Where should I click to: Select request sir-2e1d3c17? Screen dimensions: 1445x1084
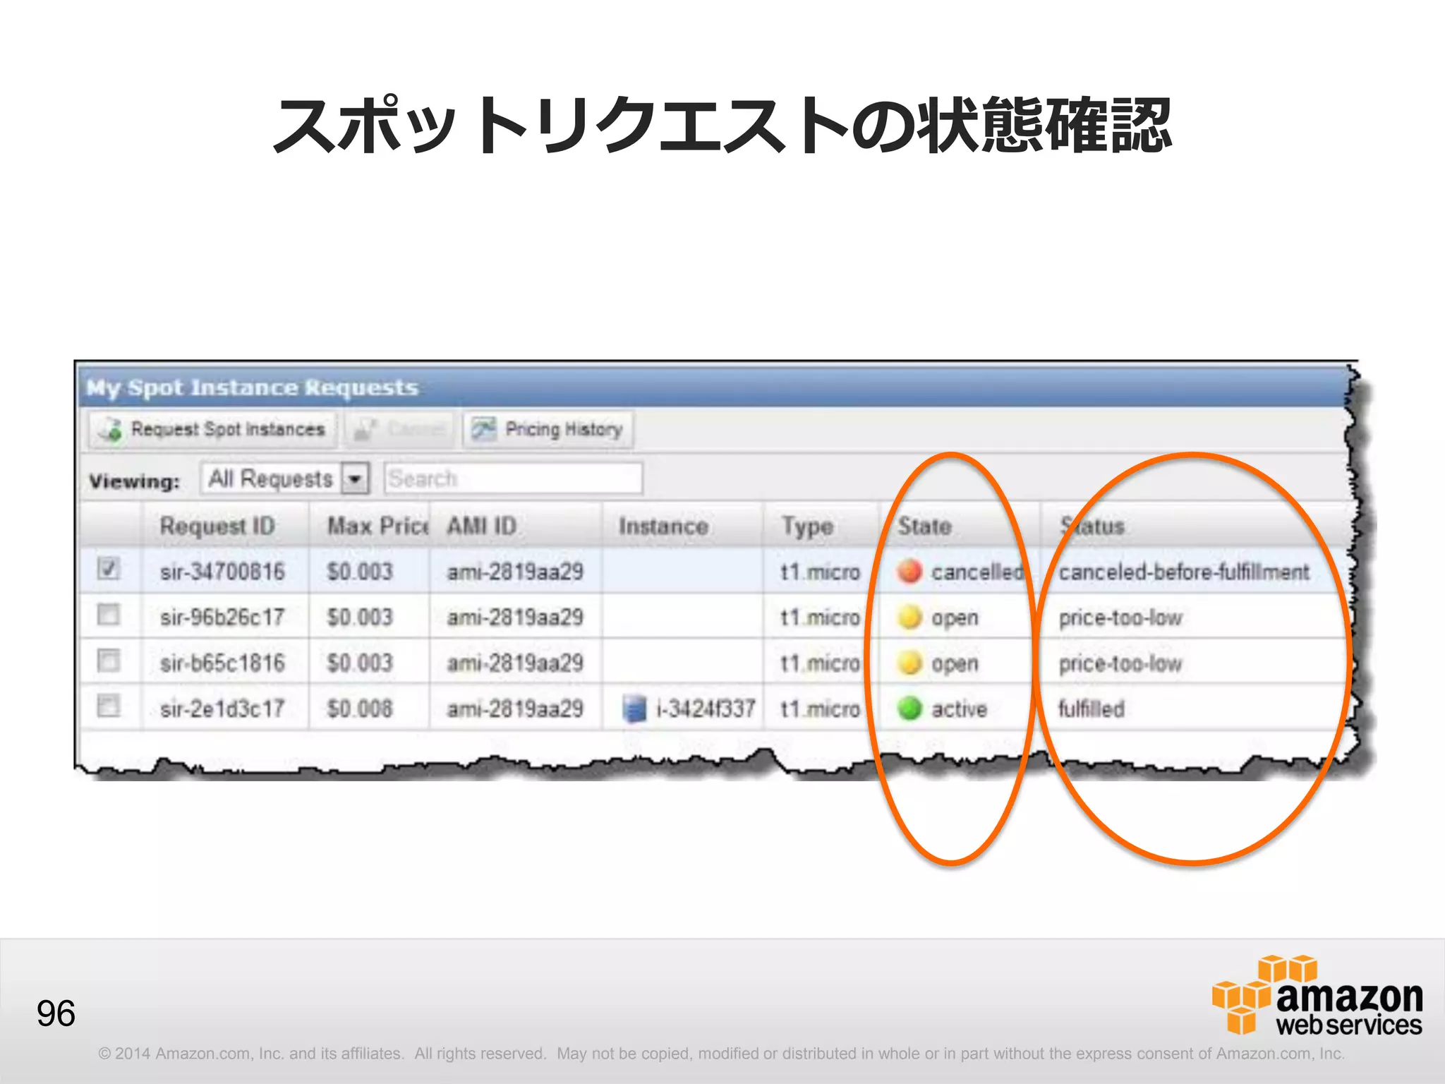222,709
